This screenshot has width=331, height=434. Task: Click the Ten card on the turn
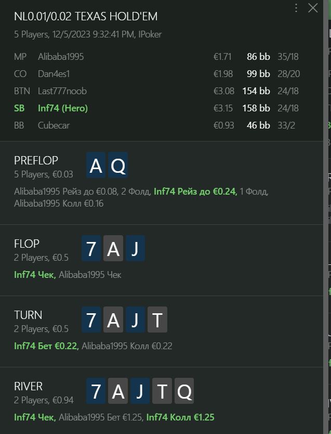coord(157,320)
